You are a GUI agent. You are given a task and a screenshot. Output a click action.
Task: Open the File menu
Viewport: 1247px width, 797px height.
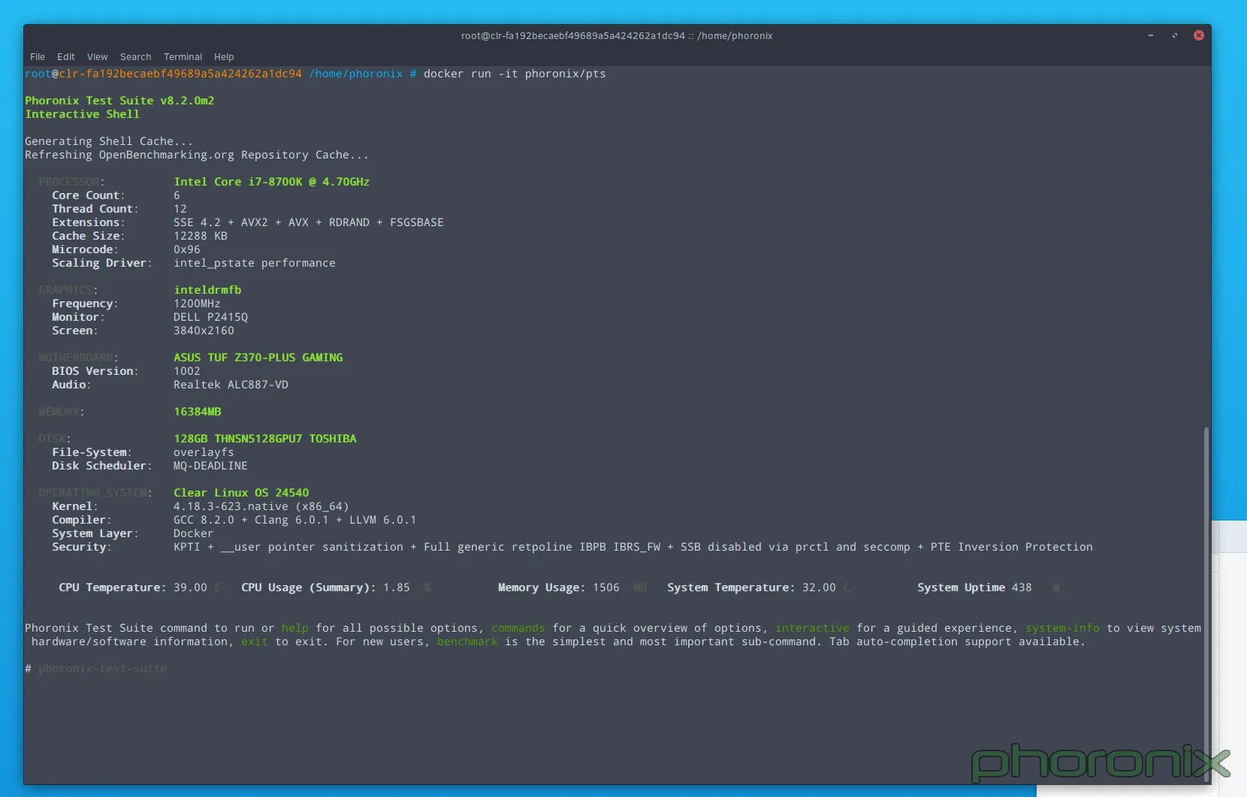[38, 57]
